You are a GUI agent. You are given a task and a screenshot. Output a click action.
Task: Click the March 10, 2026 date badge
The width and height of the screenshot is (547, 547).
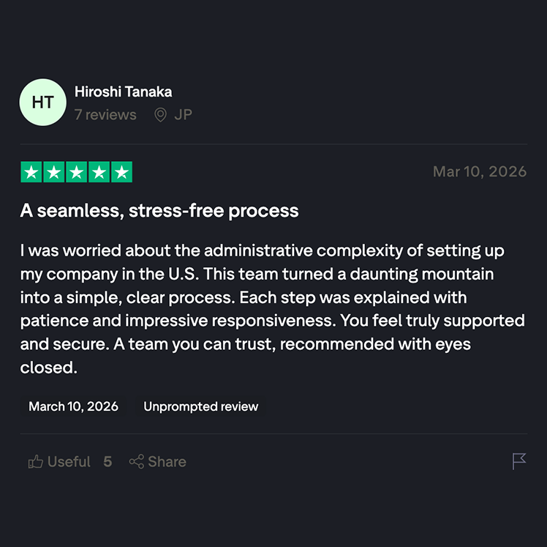coord(73,406)
